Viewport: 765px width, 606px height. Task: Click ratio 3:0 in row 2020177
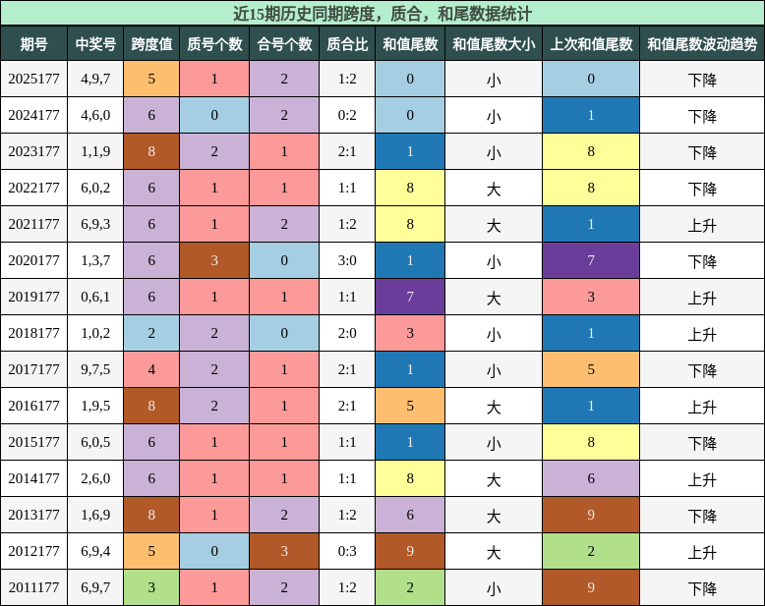point(347,260)
